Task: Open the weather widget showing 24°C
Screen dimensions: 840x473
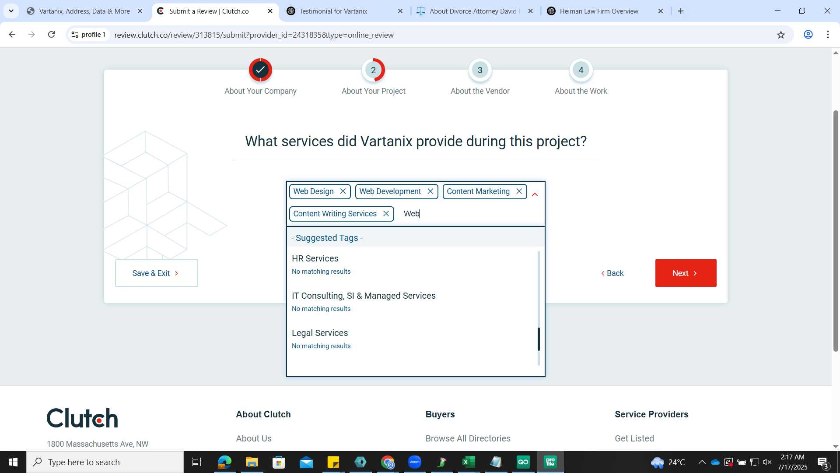Action: pyautogui.click(x=668, y=462)
